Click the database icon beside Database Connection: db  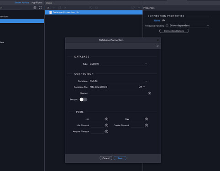pyautogui.click(x=51, y=12)
